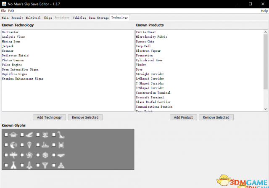The width and height of the screenshot is (269, 188).
Task: Select Jetpack in technology list
Action: tap(68, 46)
